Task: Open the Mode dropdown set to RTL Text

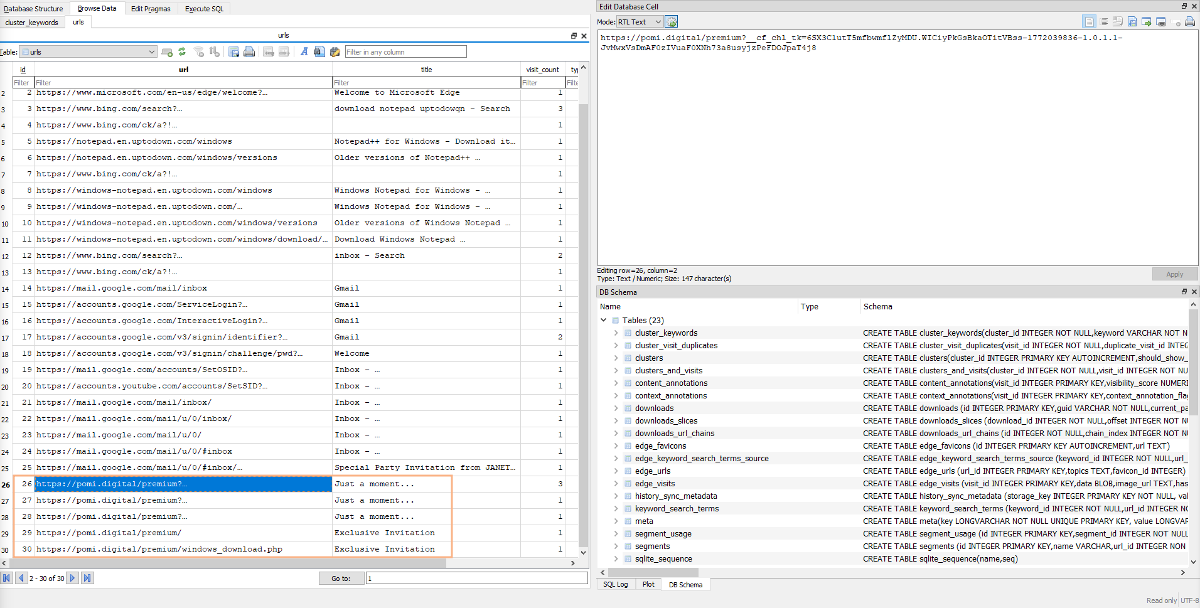Action: [640, 22]
